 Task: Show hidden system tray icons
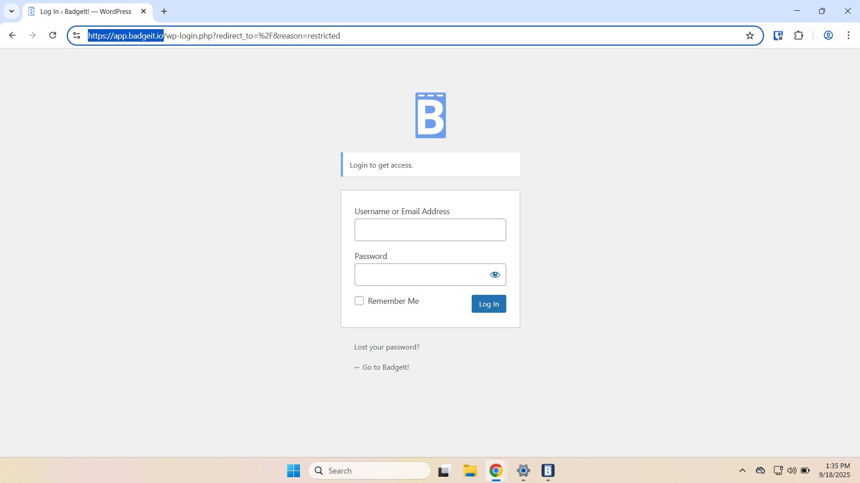[743, 470]
